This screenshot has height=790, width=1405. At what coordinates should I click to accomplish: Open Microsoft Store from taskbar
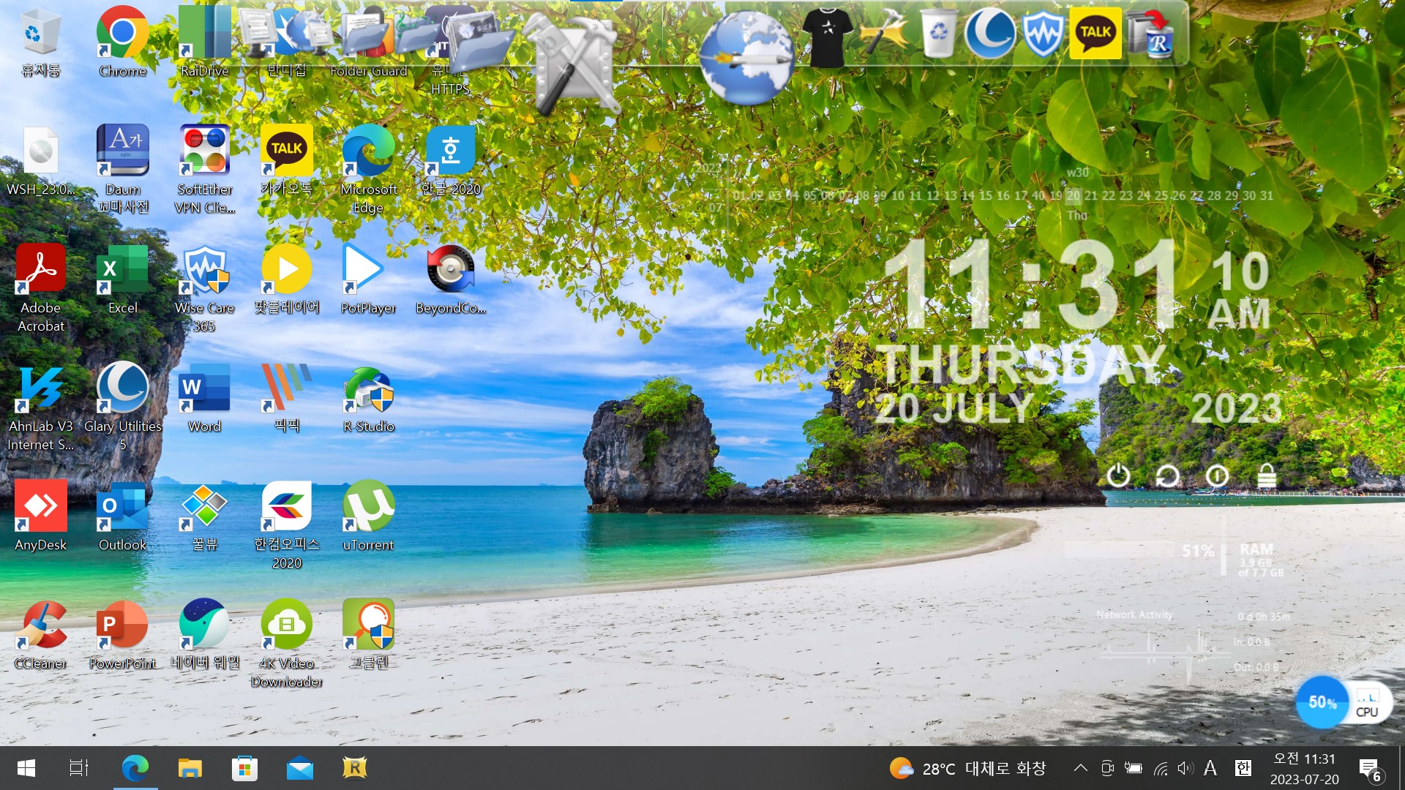(x=244, y=768)
